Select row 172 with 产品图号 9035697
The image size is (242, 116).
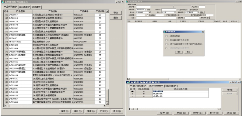[x=54, y=38]
